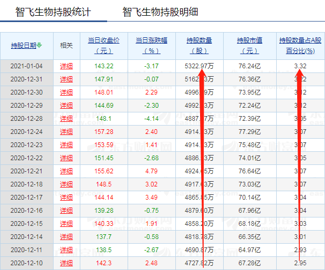The width and height of the screenshot is (325, 270).
Task: Open 详细 link for 2020-12-17
Action: [x=66, y=198]
